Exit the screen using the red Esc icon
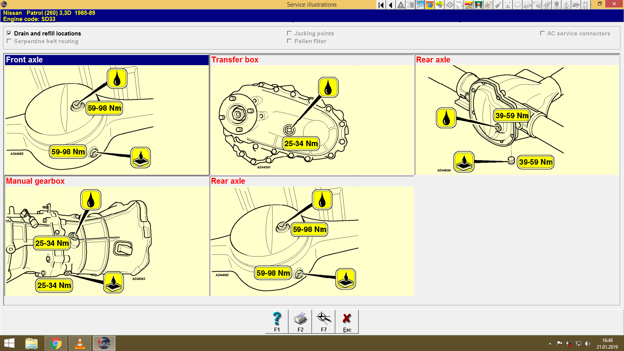The image size is (624, 351). [x=347, y=321]
